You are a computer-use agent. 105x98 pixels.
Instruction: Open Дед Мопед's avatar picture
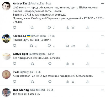[x=6, y=93]
